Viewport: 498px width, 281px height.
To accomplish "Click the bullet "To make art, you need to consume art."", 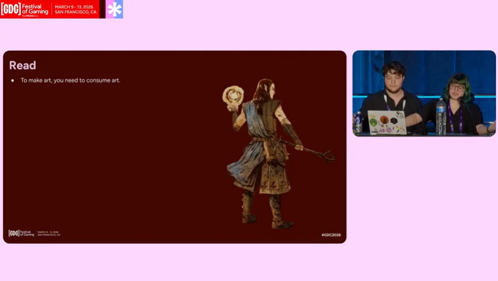I will (x=70, y=80).
